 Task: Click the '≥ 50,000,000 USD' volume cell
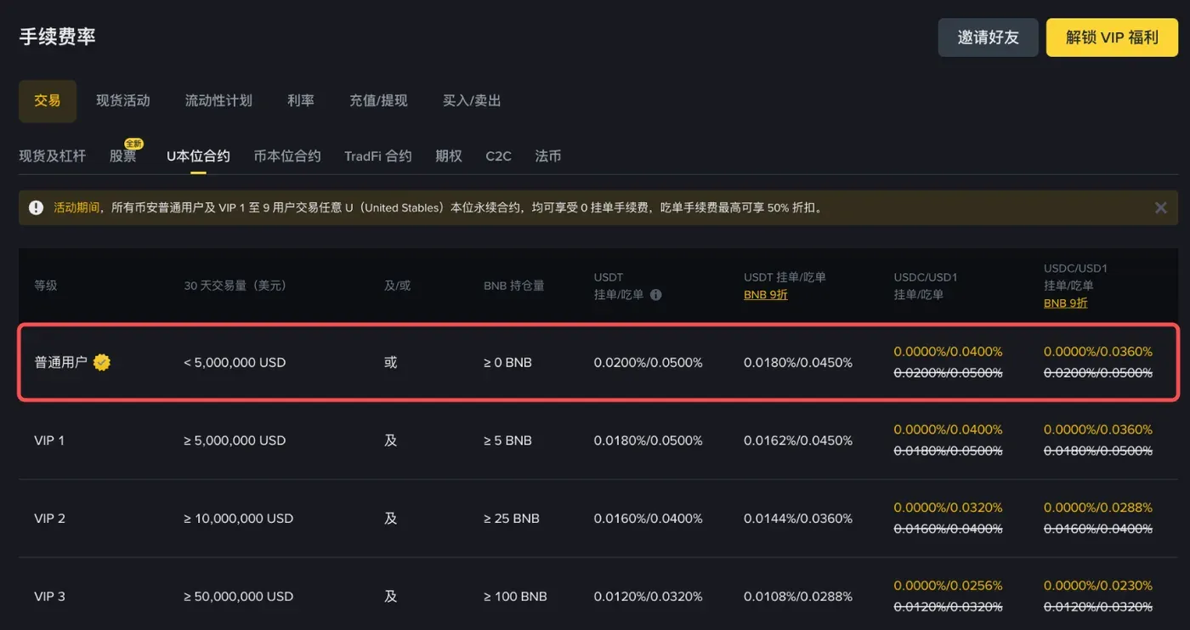tap(239, 597)
